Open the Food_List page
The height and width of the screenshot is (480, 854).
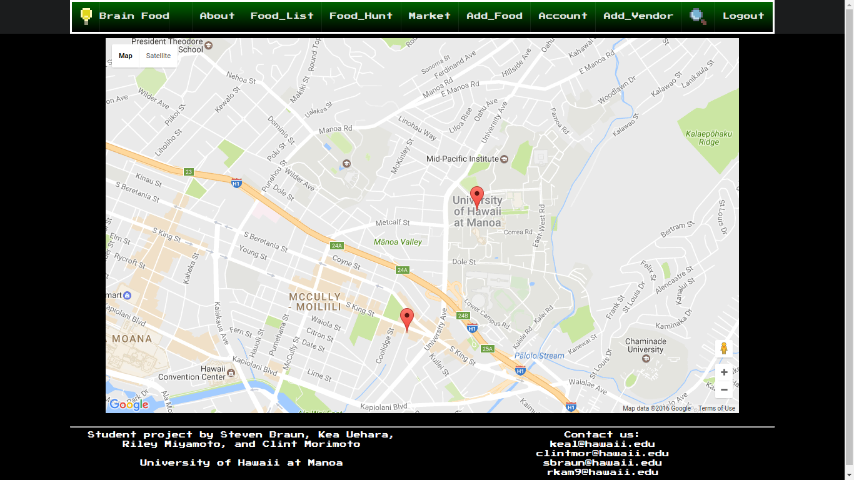pos(282,16)
